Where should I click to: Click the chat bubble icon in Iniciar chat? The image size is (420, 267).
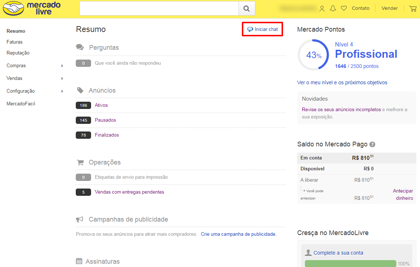tap(250, 29)
